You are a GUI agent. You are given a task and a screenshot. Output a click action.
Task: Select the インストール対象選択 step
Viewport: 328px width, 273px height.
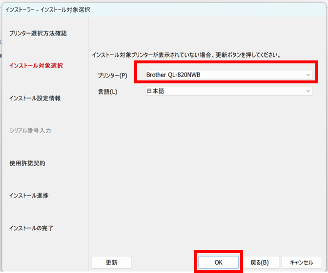[x=36, y=66]
